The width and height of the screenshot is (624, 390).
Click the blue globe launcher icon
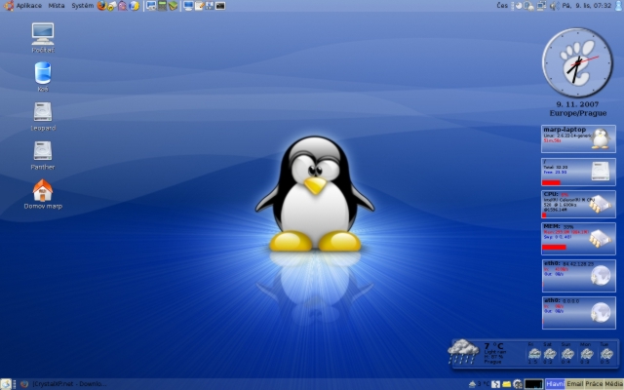[135, 6]
